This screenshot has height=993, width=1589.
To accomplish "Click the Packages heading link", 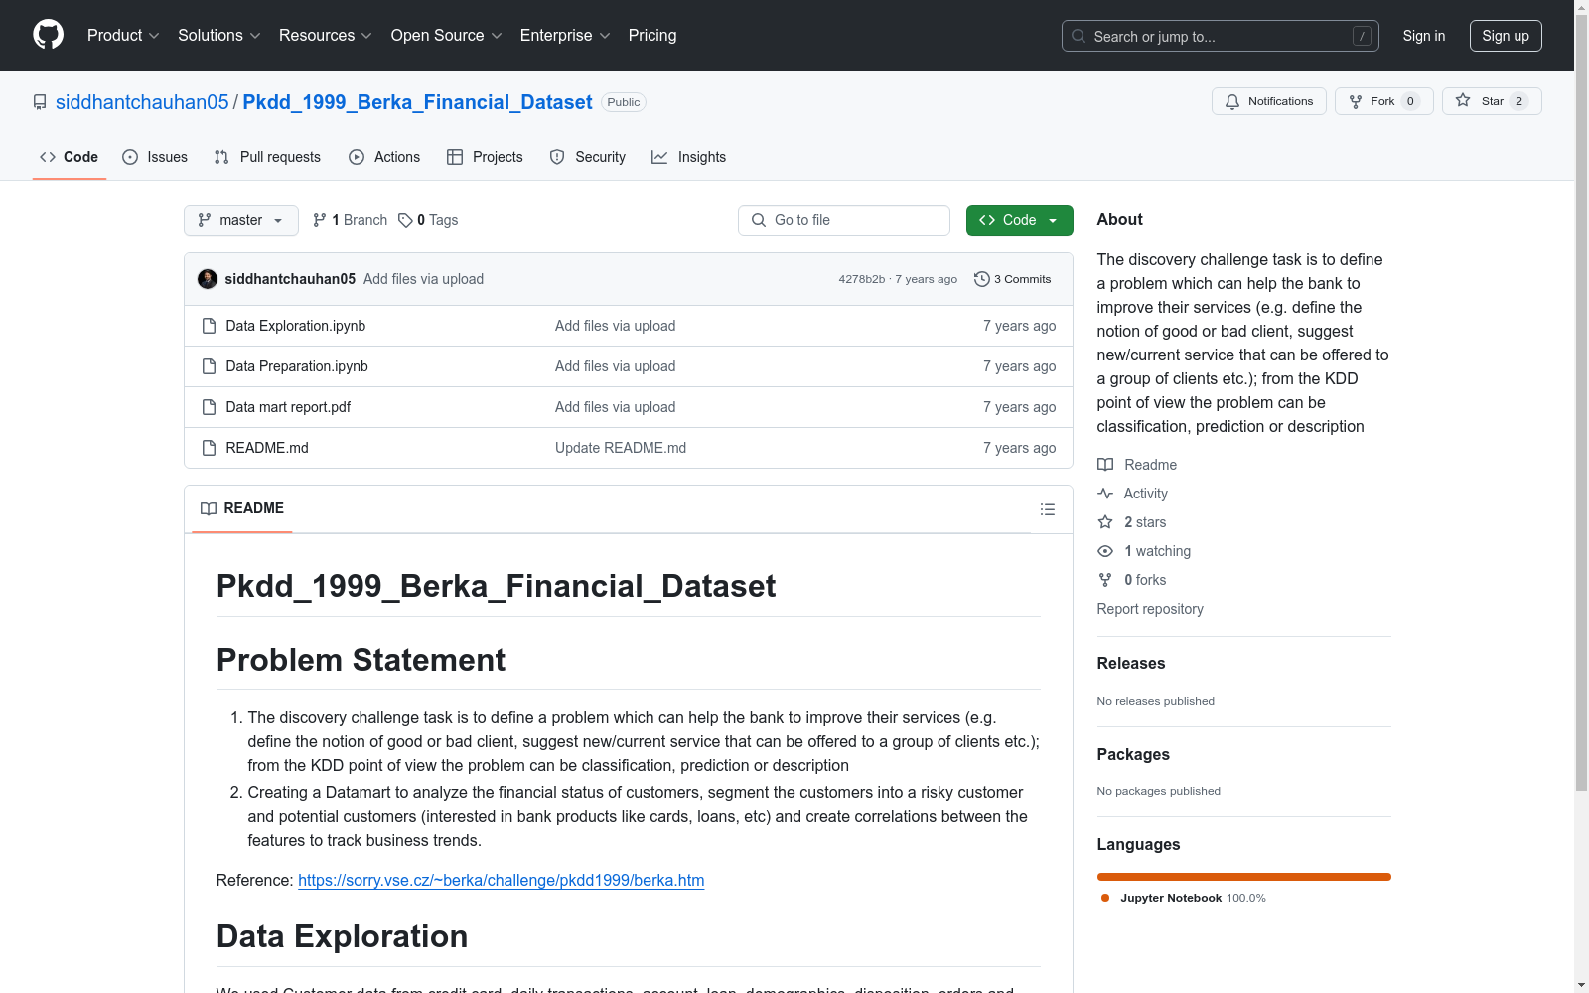I will click(1133, 754).
